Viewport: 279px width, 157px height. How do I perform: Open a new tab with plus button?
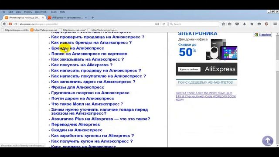click(92, 17)
